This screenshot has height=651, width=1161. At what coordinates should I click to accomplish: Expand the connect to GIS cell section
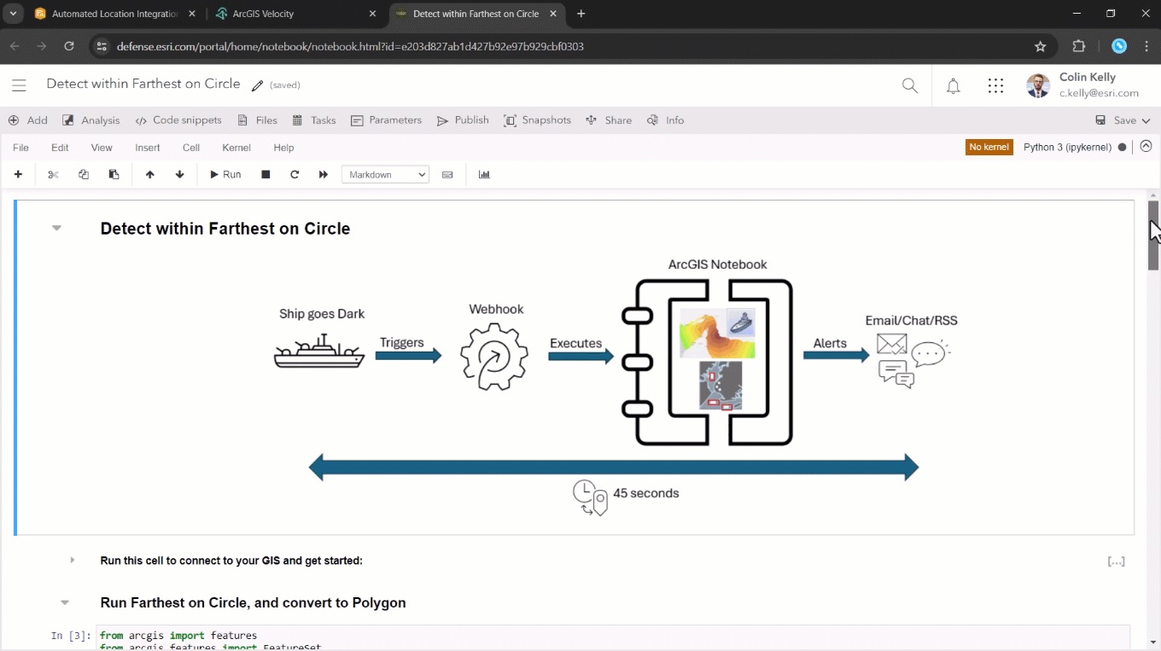tap(72, 561)
